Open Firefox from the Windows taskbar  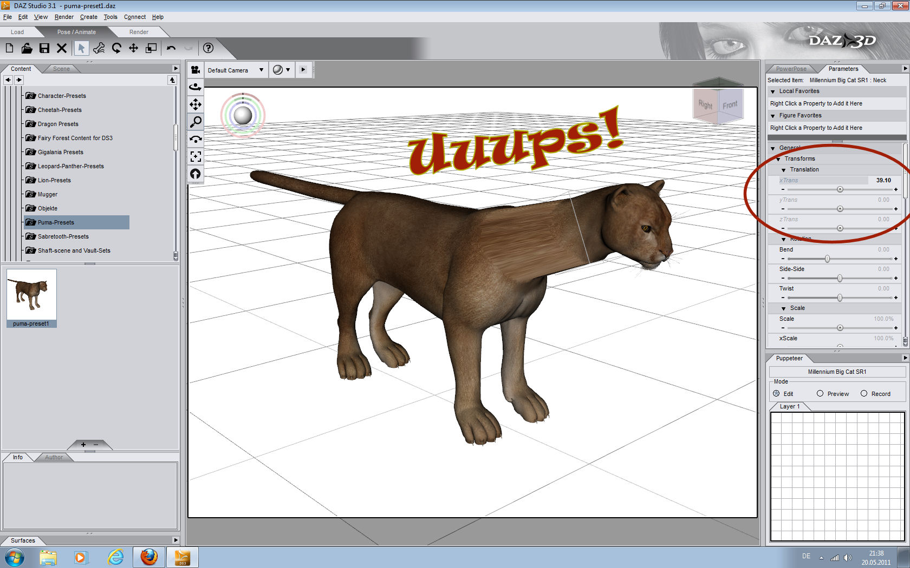[x=149, y=557]
